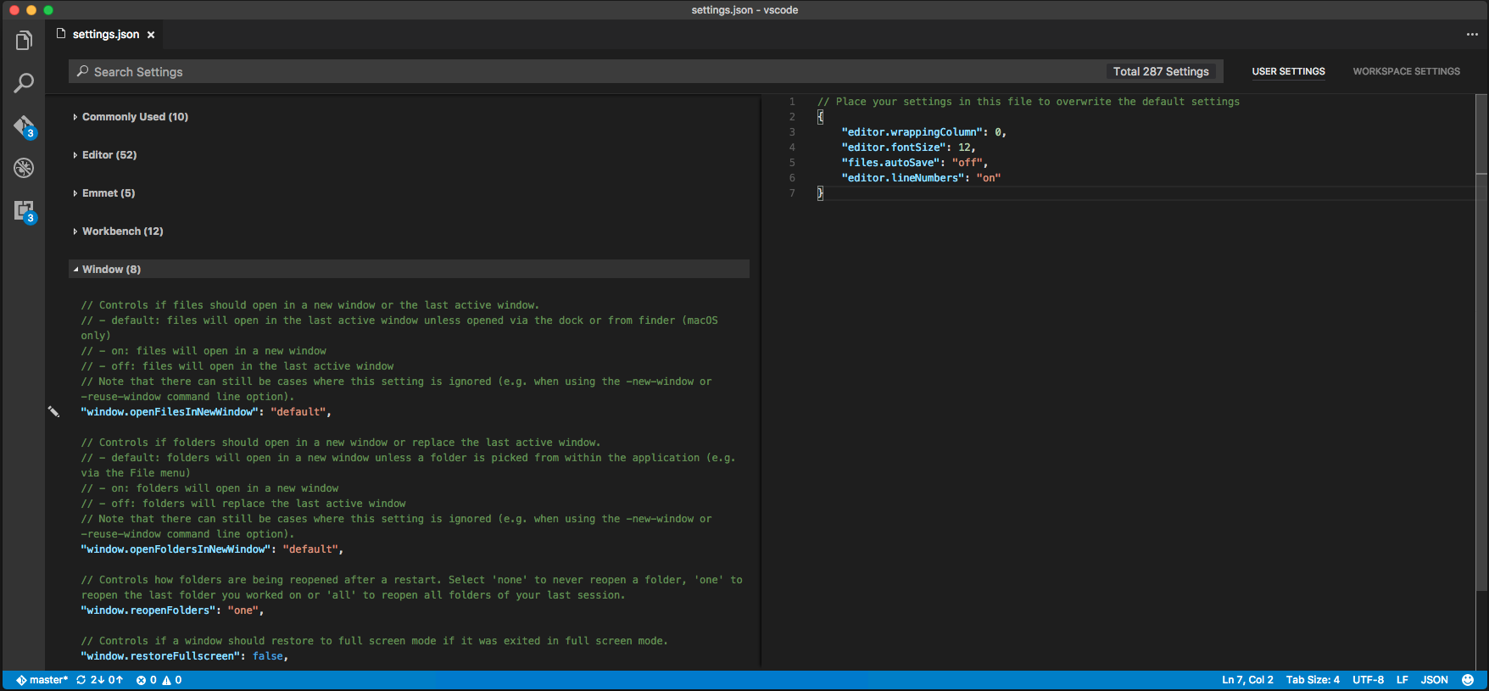
Task: Open the editor more actions ellipsis menu
Action: [x=1471, y=35]
